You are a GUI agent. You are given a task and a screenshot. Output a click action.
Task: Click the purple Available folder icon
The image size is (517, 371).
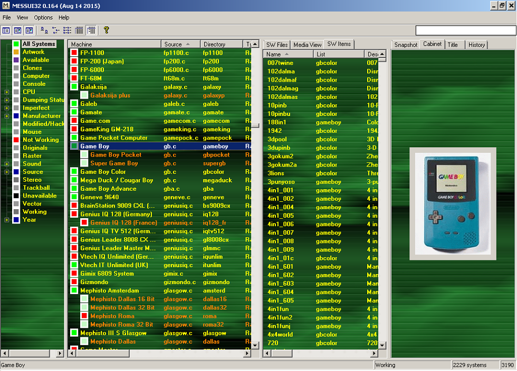coord(16,60)
